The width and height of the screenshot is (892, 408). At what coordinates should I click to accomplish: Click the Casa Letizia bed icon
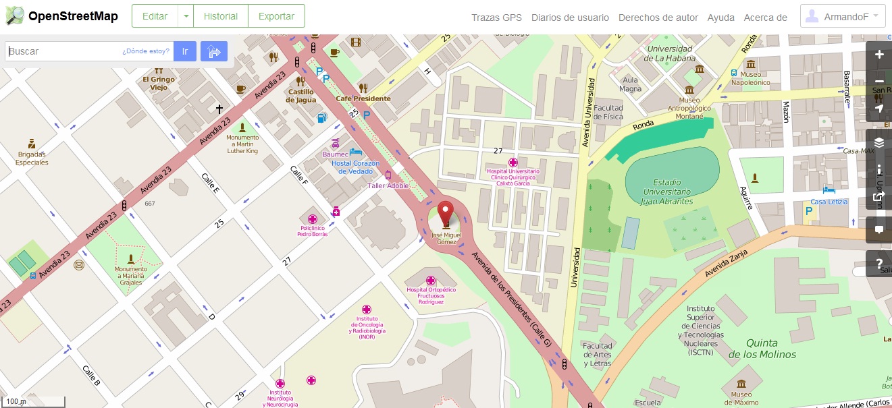pos(829,192)
